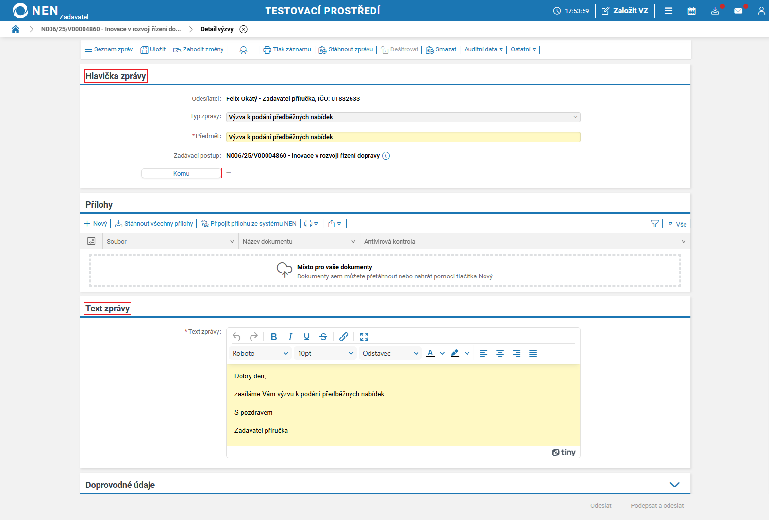The width and height of the screenshot is (769, 520).
Task: Click the Uložit button
Action: 153,49
